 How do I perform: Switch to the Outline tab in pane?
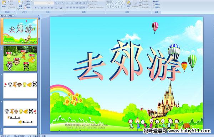coord(10,16)
